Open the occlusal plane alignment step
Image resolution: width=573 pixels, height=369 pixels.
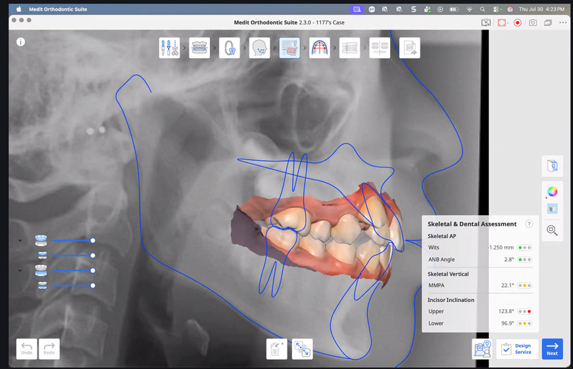tap(199, 48)
